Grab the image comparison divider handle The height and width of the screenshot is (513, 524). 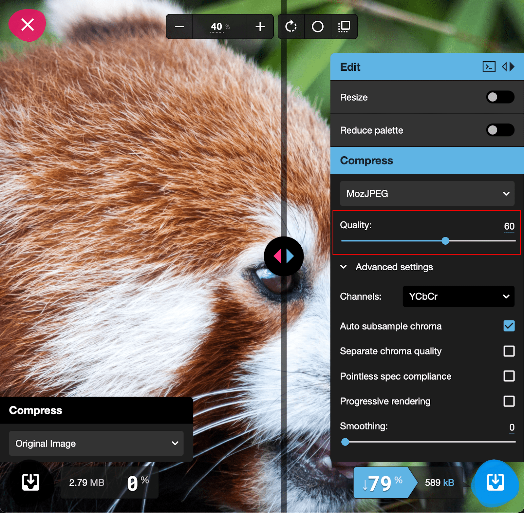click(284, 256)
